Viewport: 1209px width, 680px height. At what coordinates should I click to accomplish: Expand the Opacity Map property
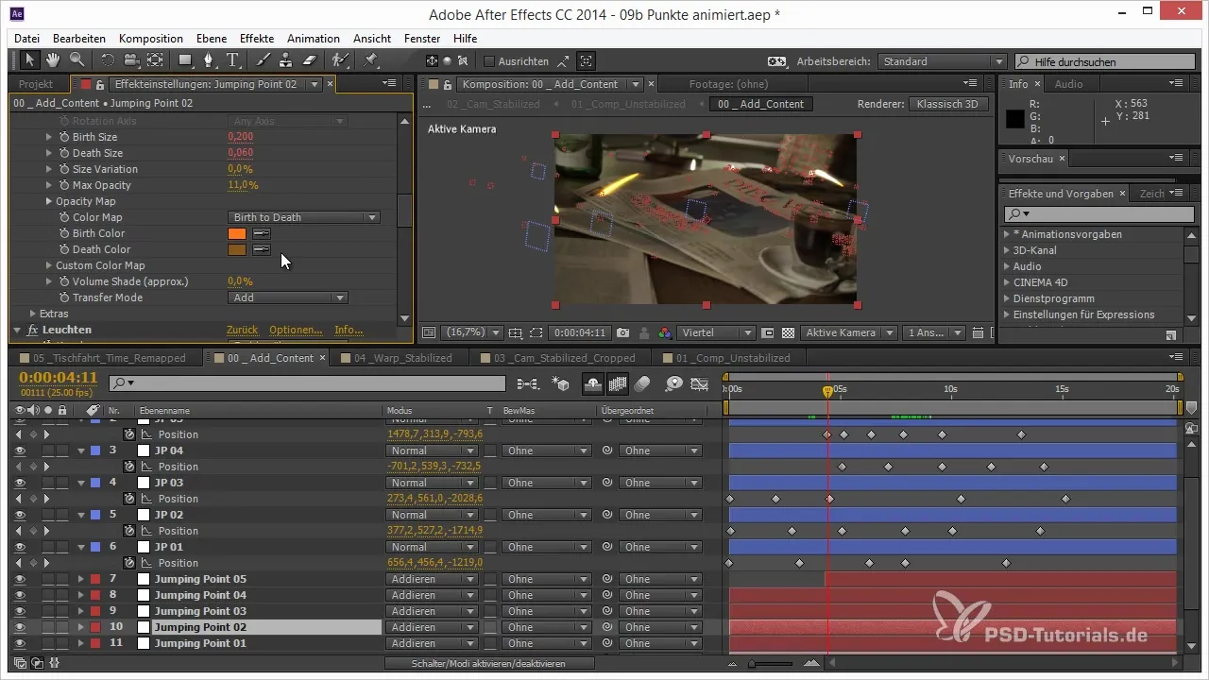point(48,201)
